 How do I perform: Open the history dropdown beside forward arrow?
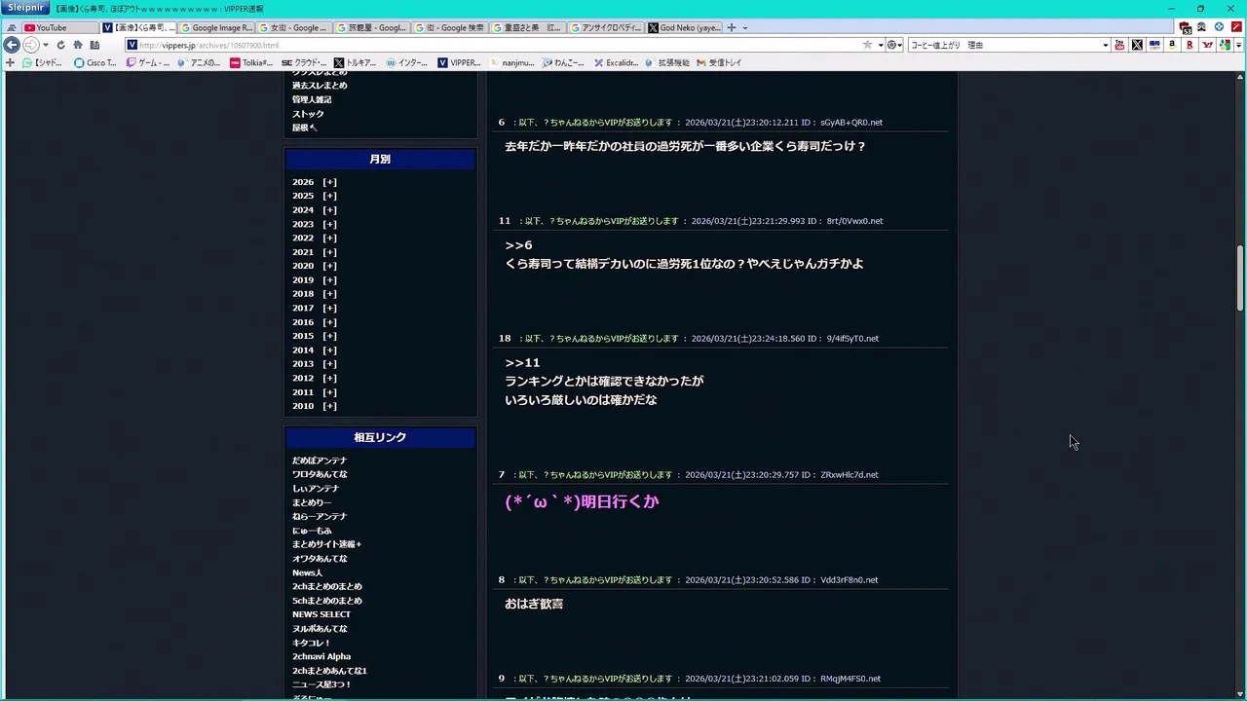(x=46, y=45)
